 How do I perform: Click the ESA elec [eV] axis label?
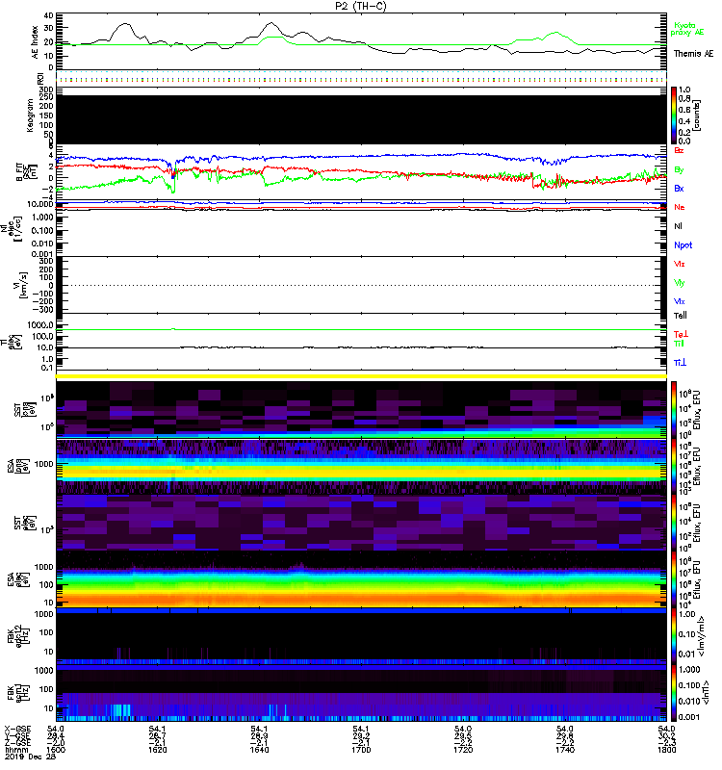[16, 579]
